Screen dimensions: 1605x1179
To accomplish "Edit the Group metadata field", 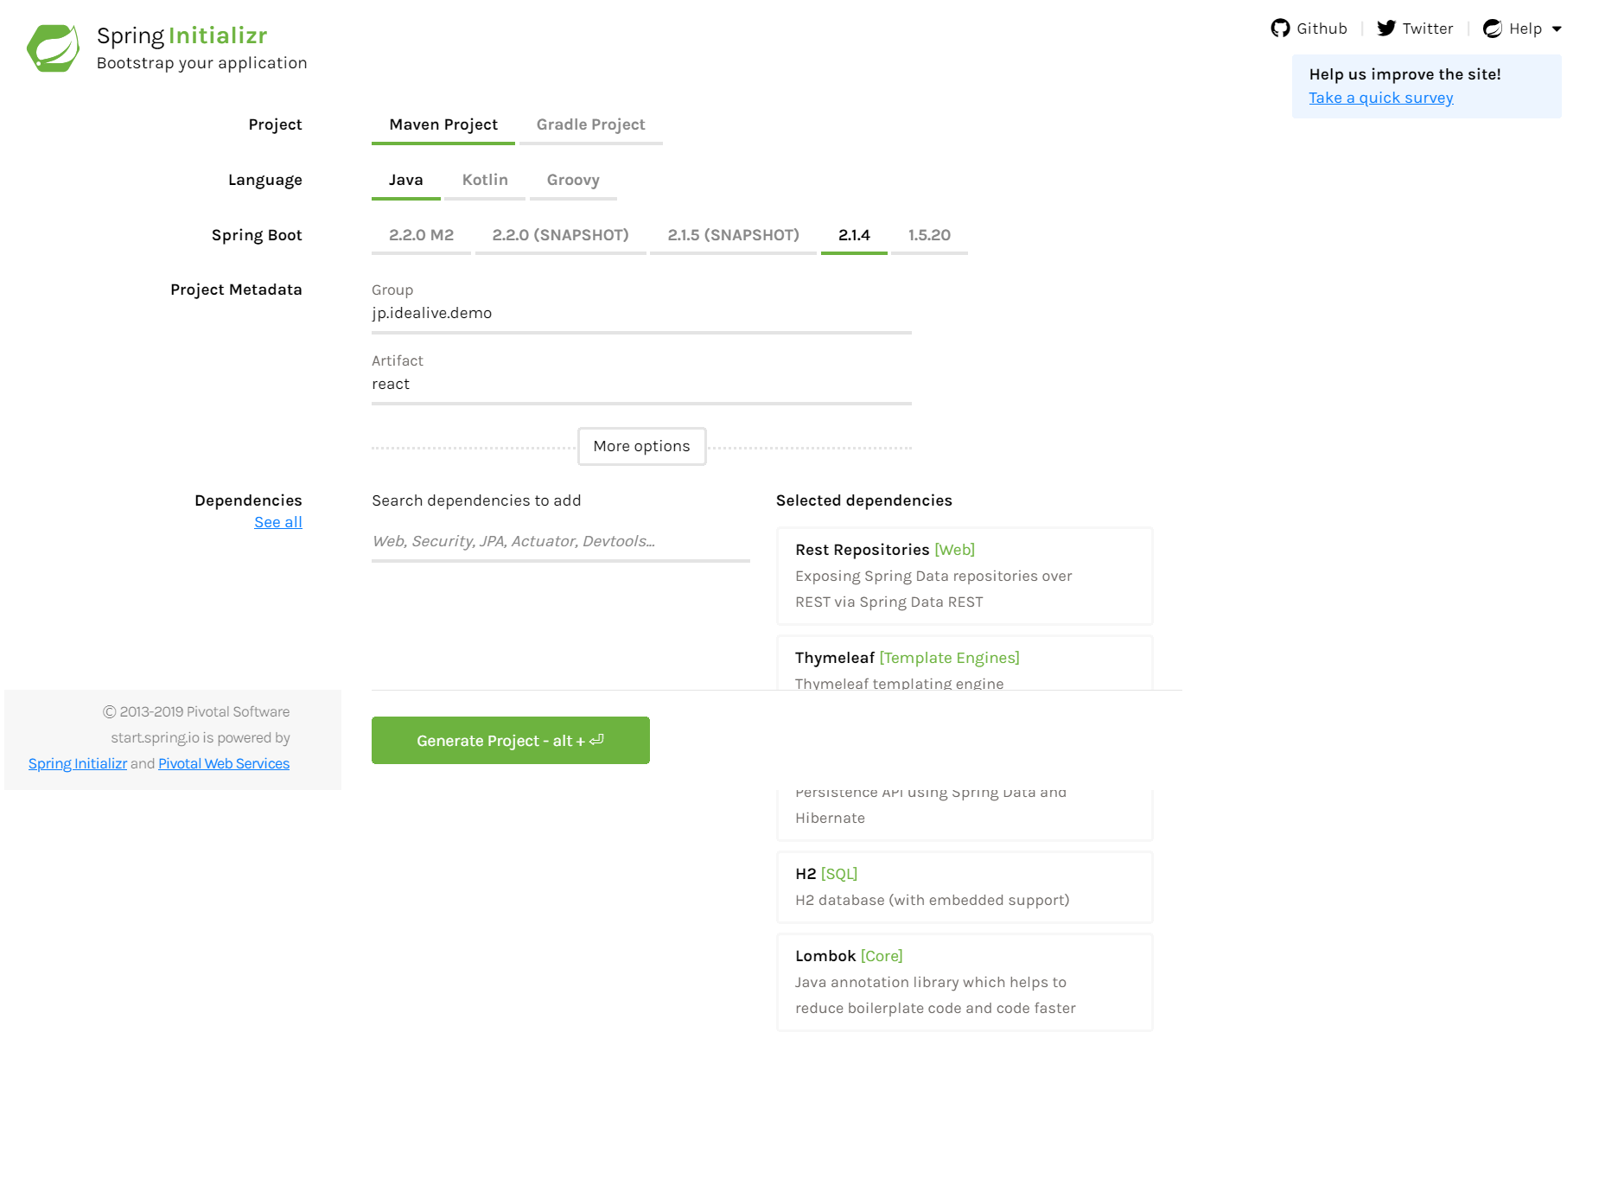I will 640,313.
